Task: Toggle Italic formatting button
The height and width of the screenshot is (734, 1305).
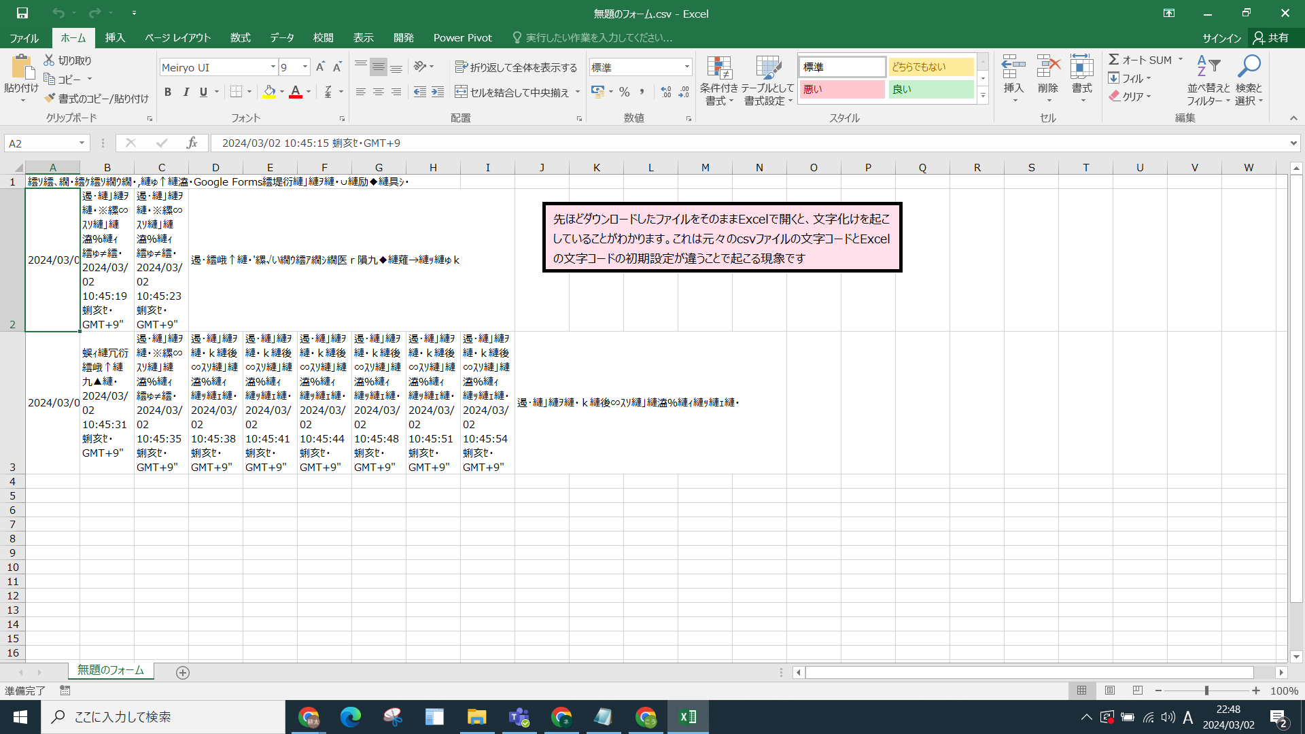Action: [x=186, y=92]
